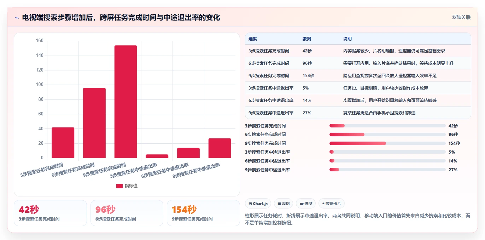Click description 复杂任务更适合由手机承担搜索和筛选
The width and height of the screenshot is (485, 240).
click(x=379, y=113)
